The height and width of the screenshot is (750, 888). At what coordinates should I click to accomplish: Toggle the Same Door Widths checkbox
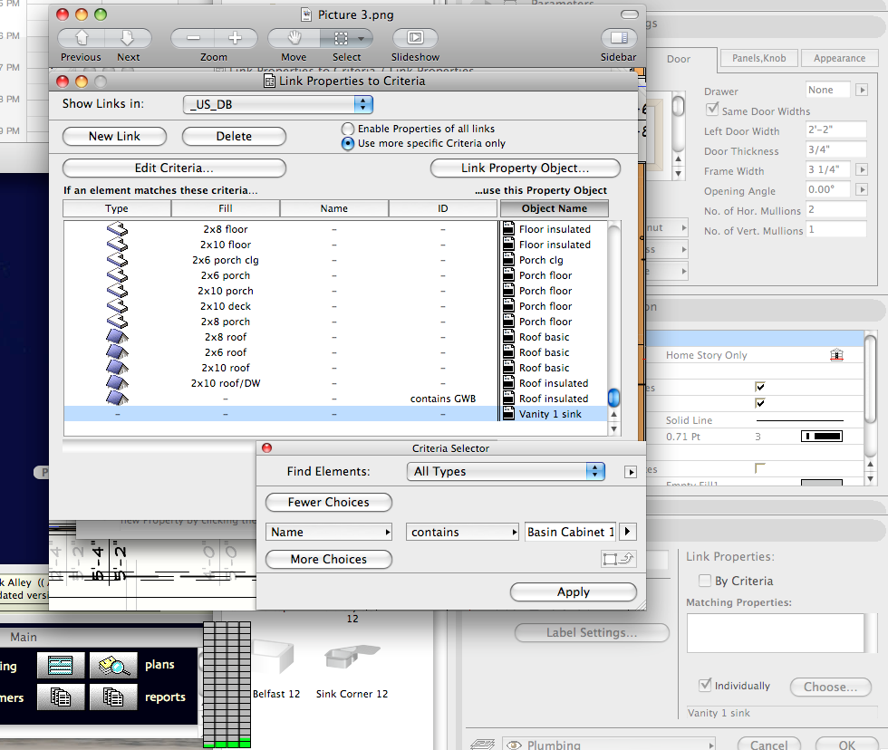pos(712,111)
